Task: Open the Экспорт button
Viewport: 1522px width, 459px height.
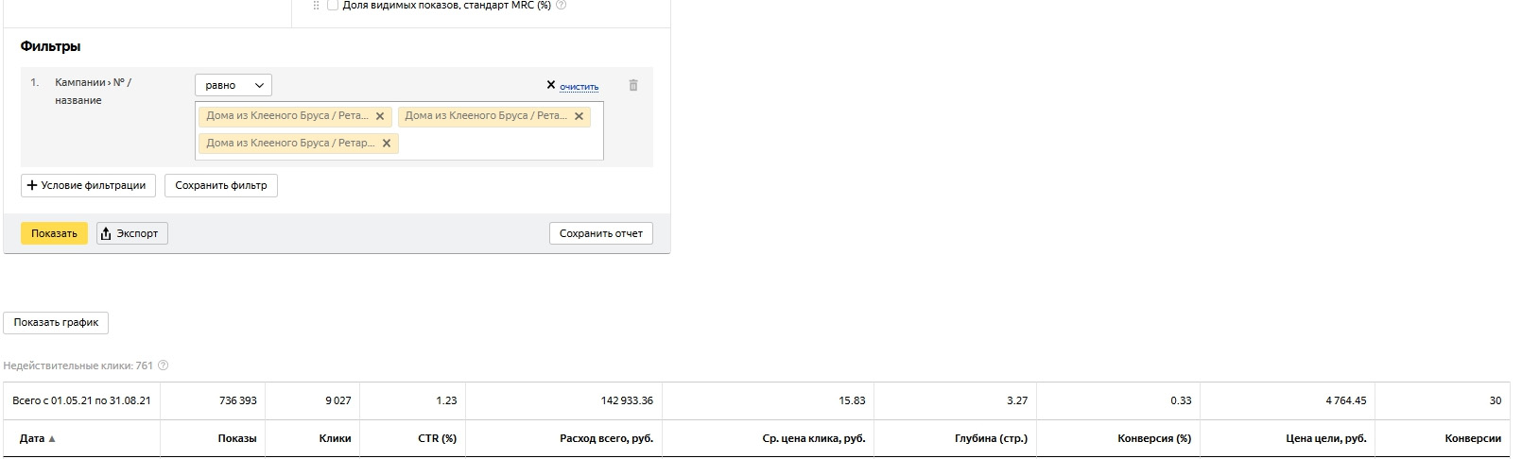Action: 132,233
